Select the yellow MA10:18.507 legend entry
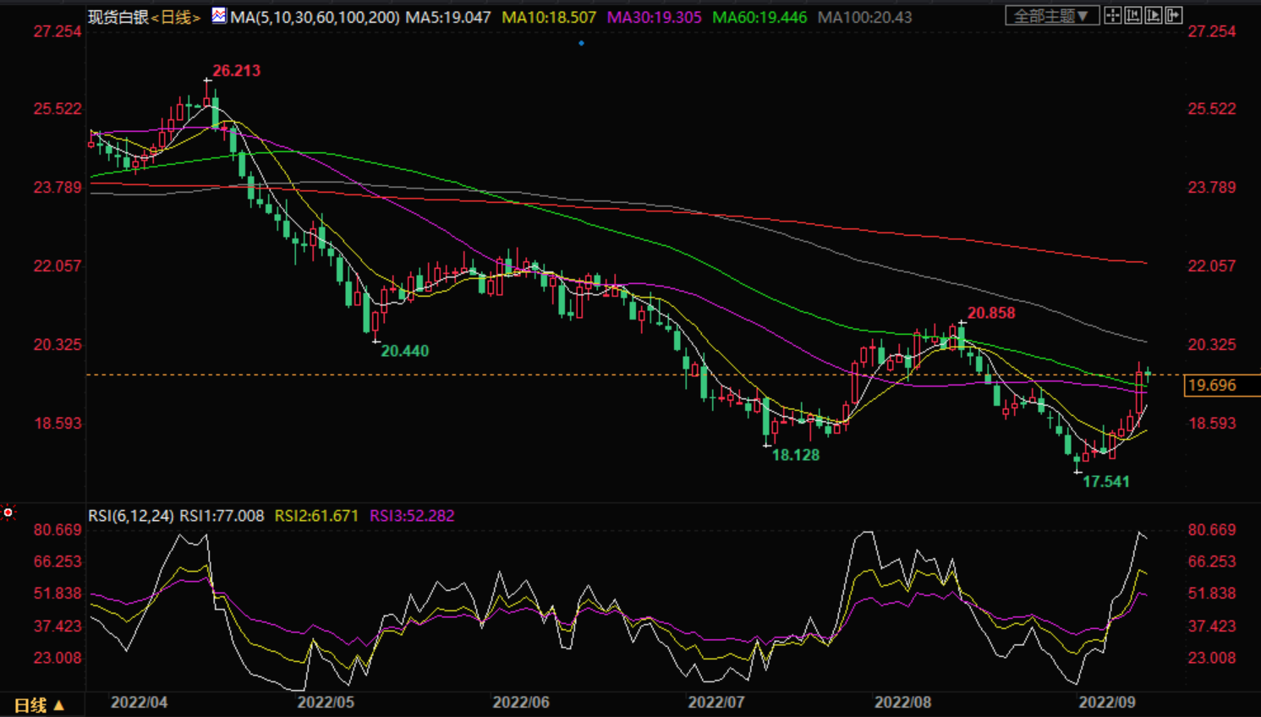Image resolution: width=1261 pixels, height=717 pixels. (549, 17)
